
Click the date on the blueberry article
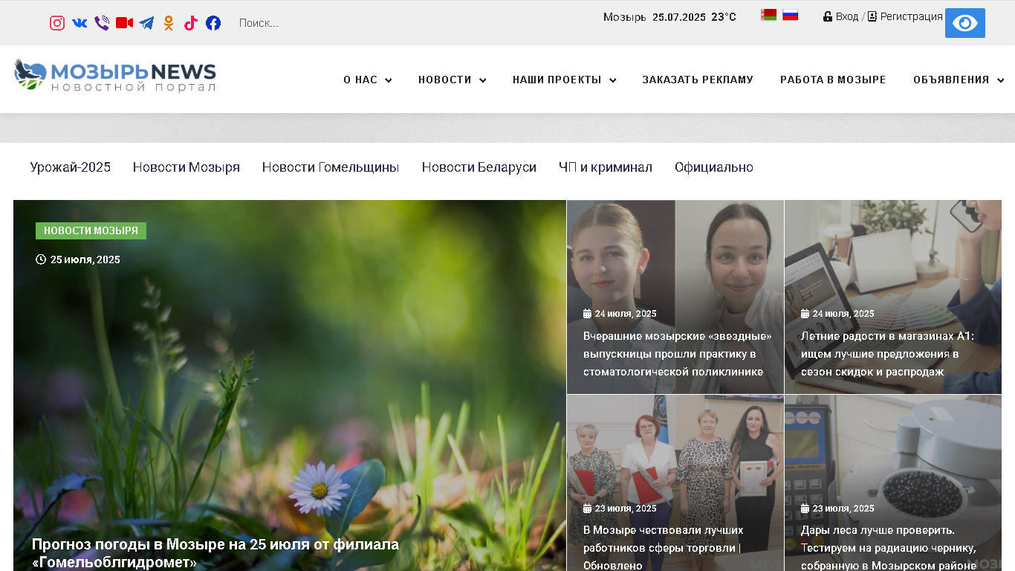tap(837, 509)
